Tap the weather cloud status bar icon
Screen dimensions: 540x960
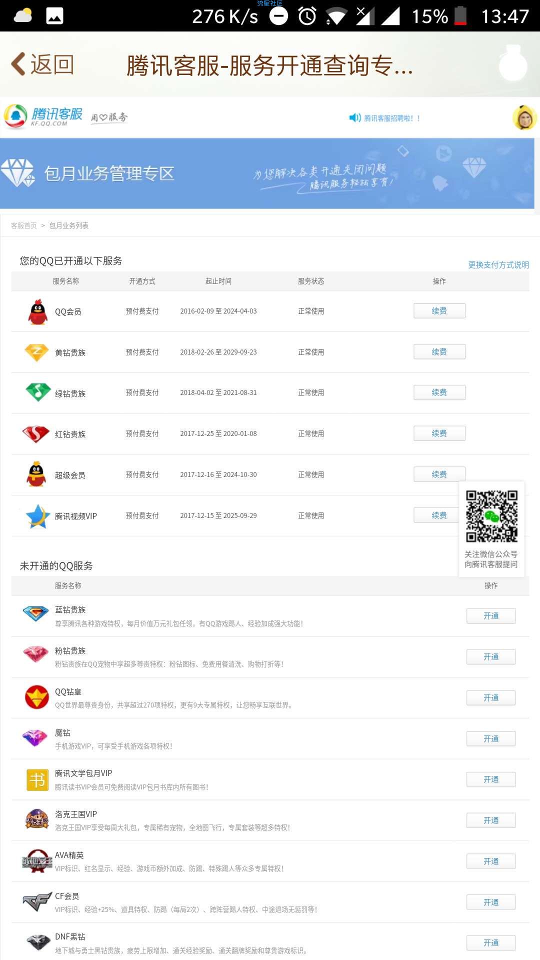pos(23,15)
